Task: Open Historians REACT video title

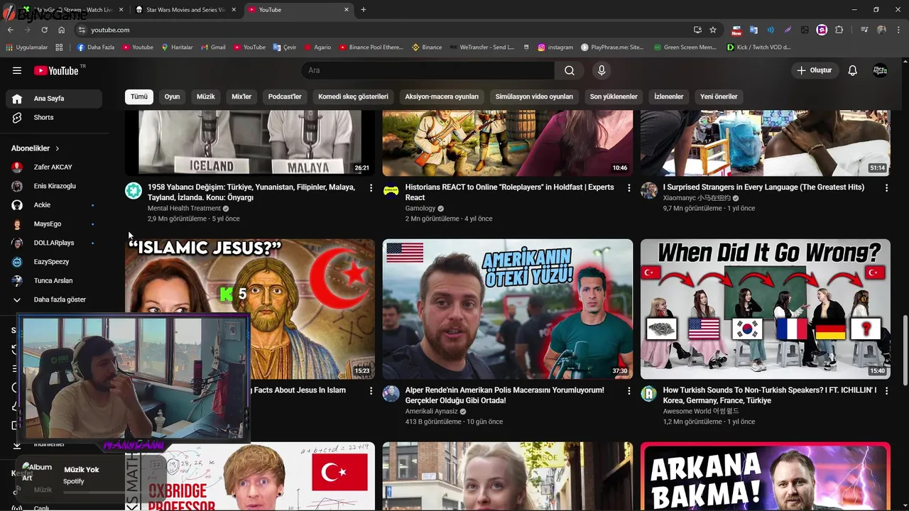Action: [509, 192]
